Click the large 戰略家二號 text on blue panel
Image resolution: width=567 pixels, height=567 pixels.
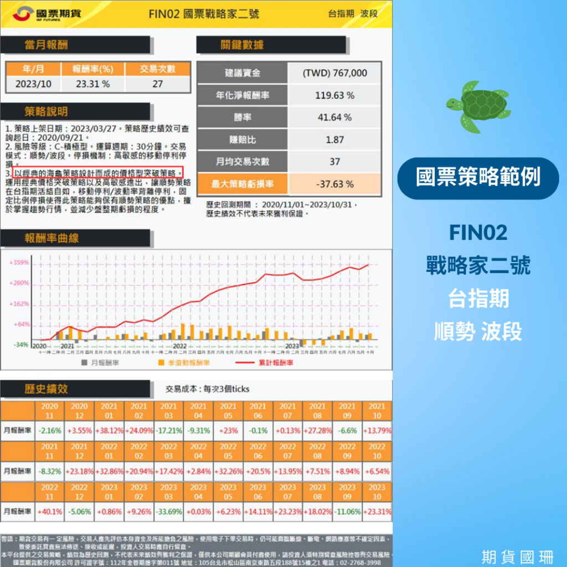coord(478,265)
